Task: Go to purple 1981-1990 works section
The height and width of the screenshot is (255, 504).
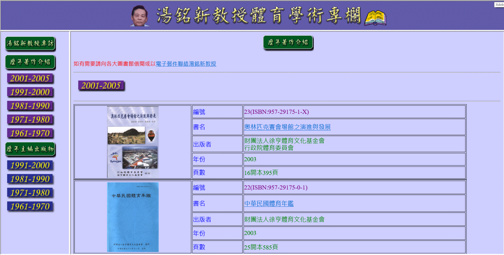Action: click(x=30, y=106)
